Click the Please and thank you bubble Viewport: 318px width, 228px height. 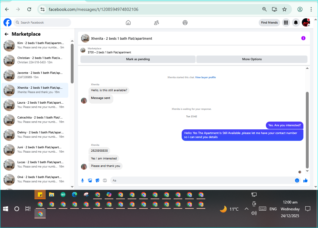click(106, 166)
